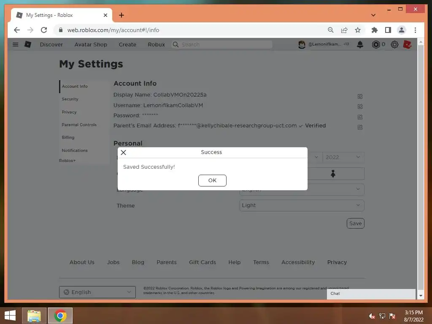
Task: Open the Chrome zoom magnifier icon
Action: 331,30
